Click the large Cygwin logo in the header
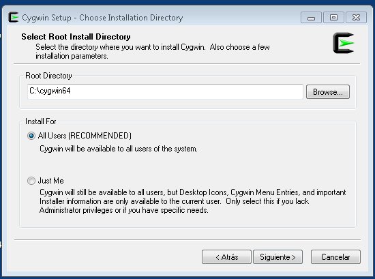The image size is (375, 279). pos(344,43)
